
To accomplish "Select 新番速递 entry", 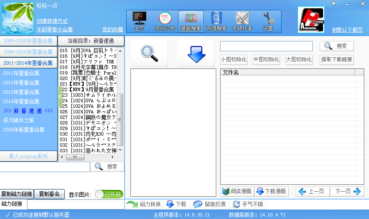I will pos(28,111).
